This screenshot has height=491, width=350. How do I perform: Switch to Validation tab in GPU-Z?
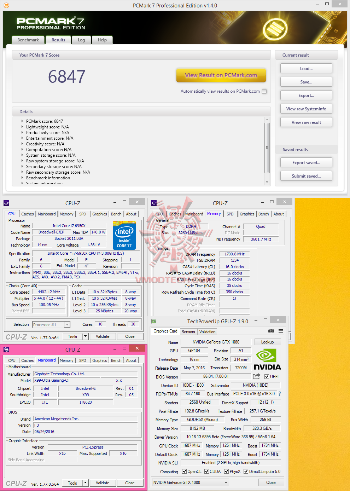[x=207, y=332]
